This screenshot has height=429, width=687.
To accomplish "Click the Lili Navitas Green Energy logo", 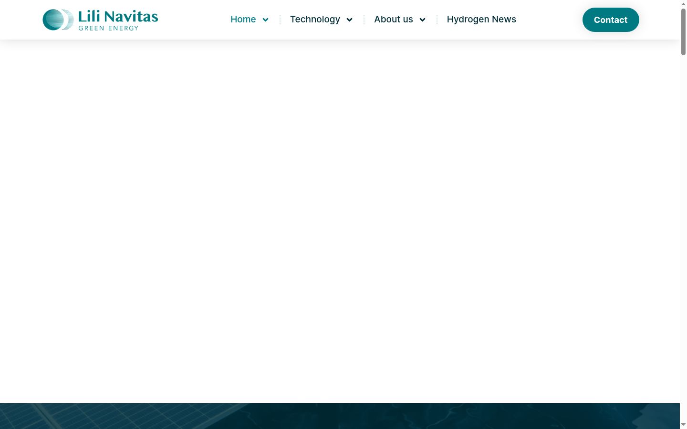I will pos(100,20).
